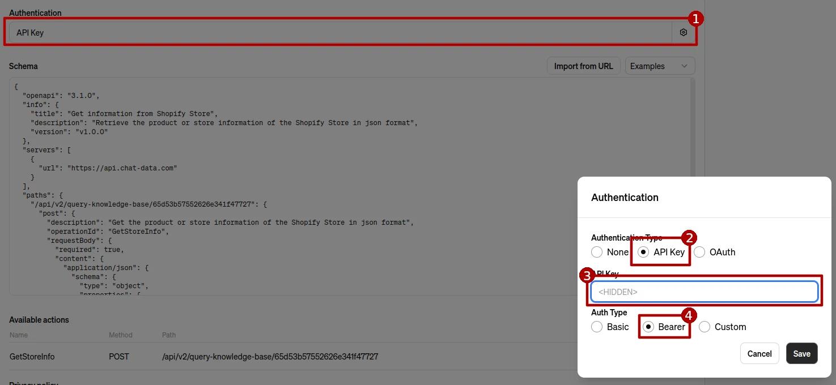Cancel the Authentication dialog
836x385 pixels.
click(x=759, y=353)
